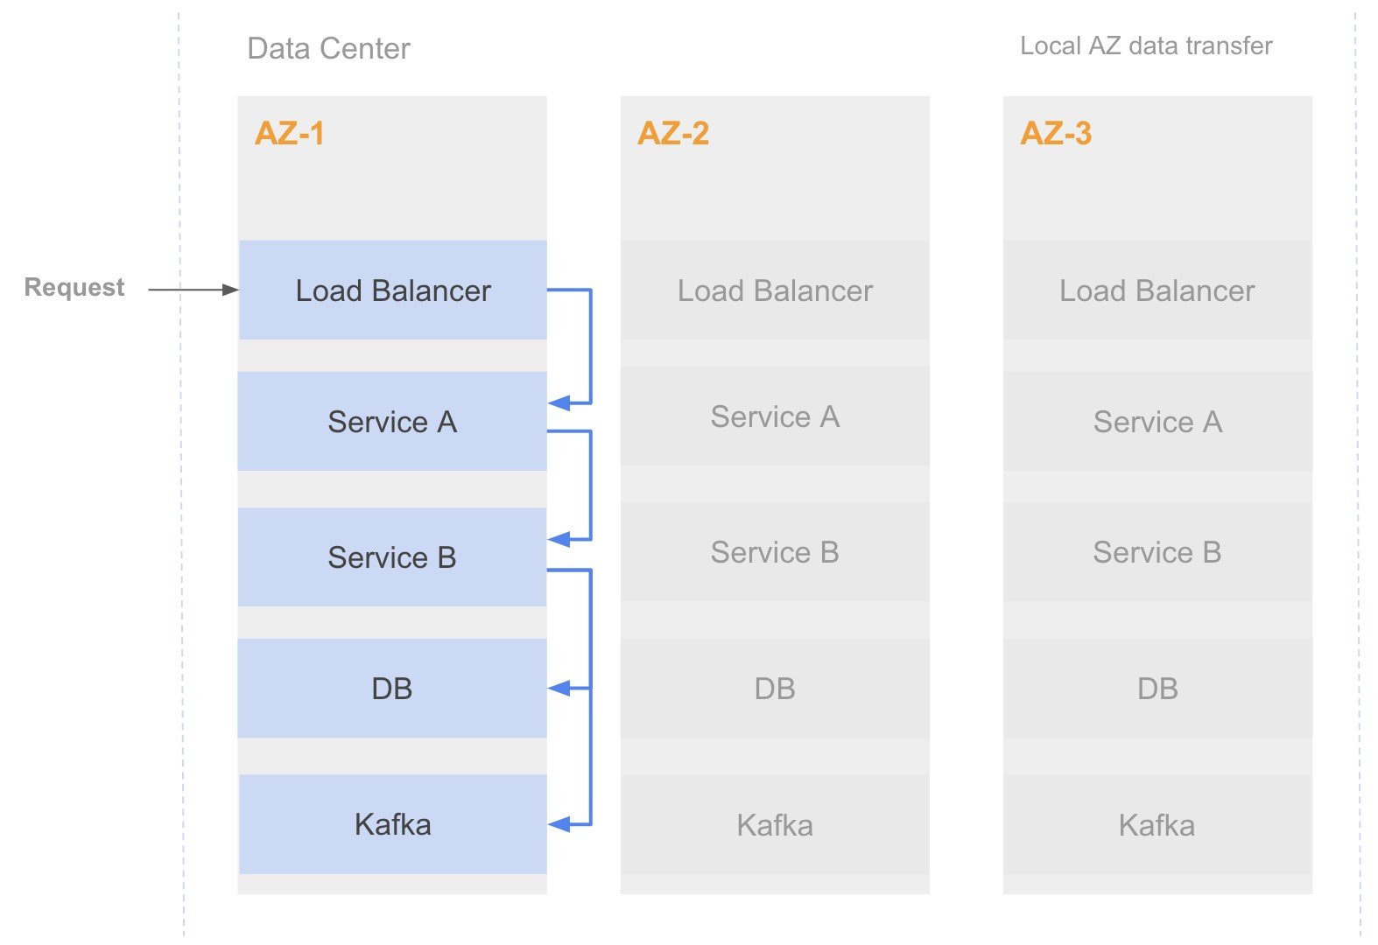Screen dimensions: 1378x945
Task: Click the AZ-1 Load Balancer box
Action: click(393, 290)
